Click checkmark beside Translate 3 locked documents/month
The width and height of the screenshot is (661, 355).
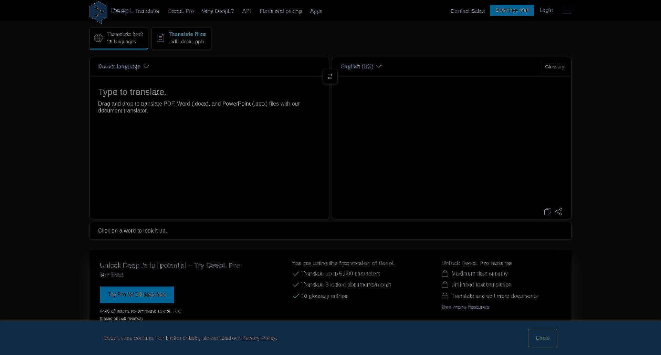pos(295,285)
